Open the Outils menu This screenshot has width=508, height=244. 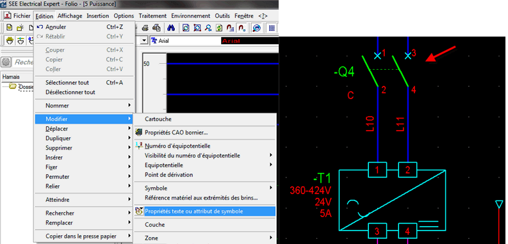[x=222, y=16]
